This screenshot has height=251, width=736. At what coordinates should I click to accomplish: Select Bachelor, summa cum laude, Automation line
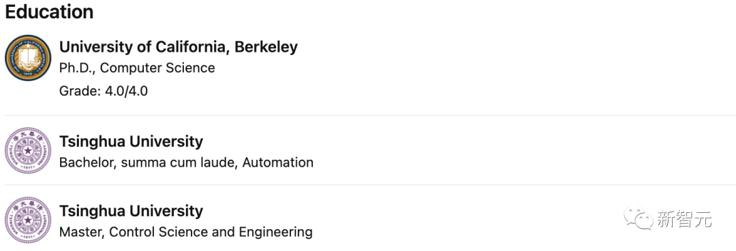pos(186,163)
